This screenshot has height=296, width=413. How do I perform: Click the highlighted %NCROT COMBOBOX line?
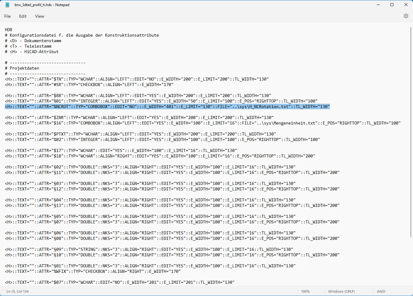pos(167,106)
